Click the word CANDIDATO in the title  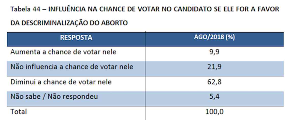[184, 10]
